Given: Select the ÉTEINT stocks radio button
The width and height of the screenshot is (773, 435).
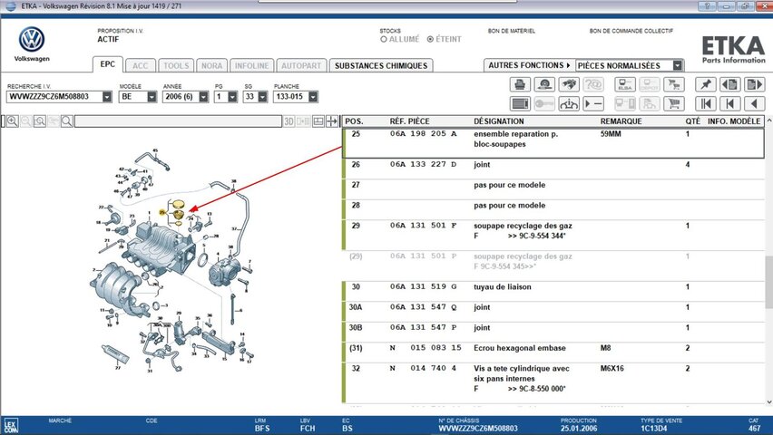Looking at the screenshot, I should tap(430, 39).
